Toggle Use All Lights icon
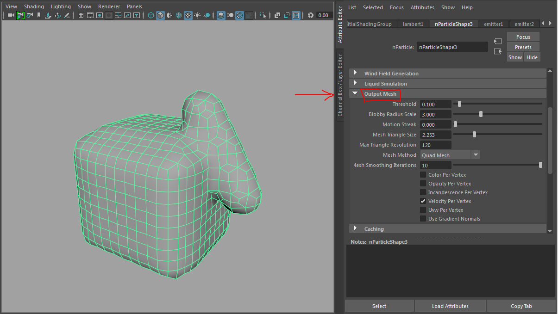The image size is (558, 314). click(197, 15)
